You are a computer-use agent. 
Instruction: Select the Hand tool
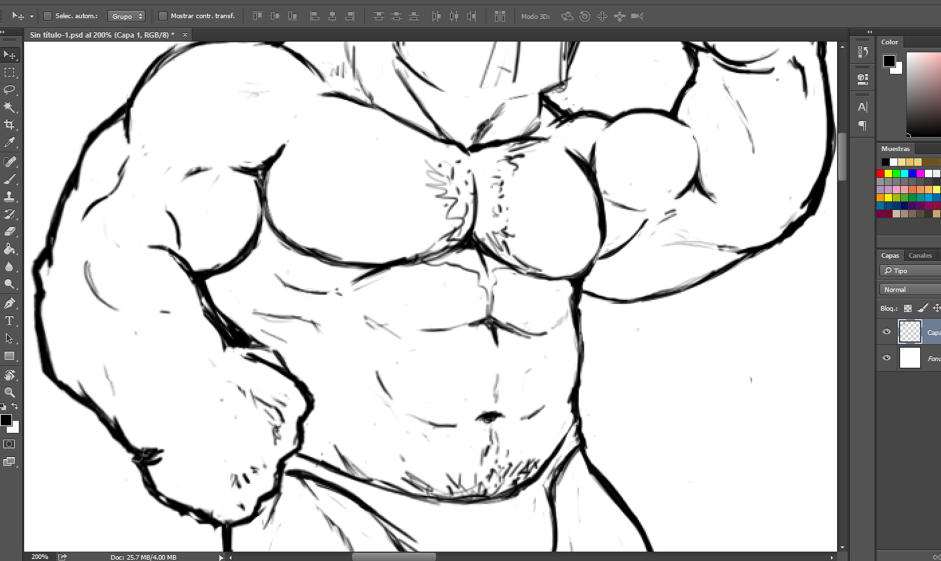[9, 375]
